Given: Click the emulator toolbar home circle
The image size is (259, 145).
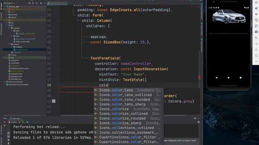Looking at the screenshot, I should coord(256,50).
